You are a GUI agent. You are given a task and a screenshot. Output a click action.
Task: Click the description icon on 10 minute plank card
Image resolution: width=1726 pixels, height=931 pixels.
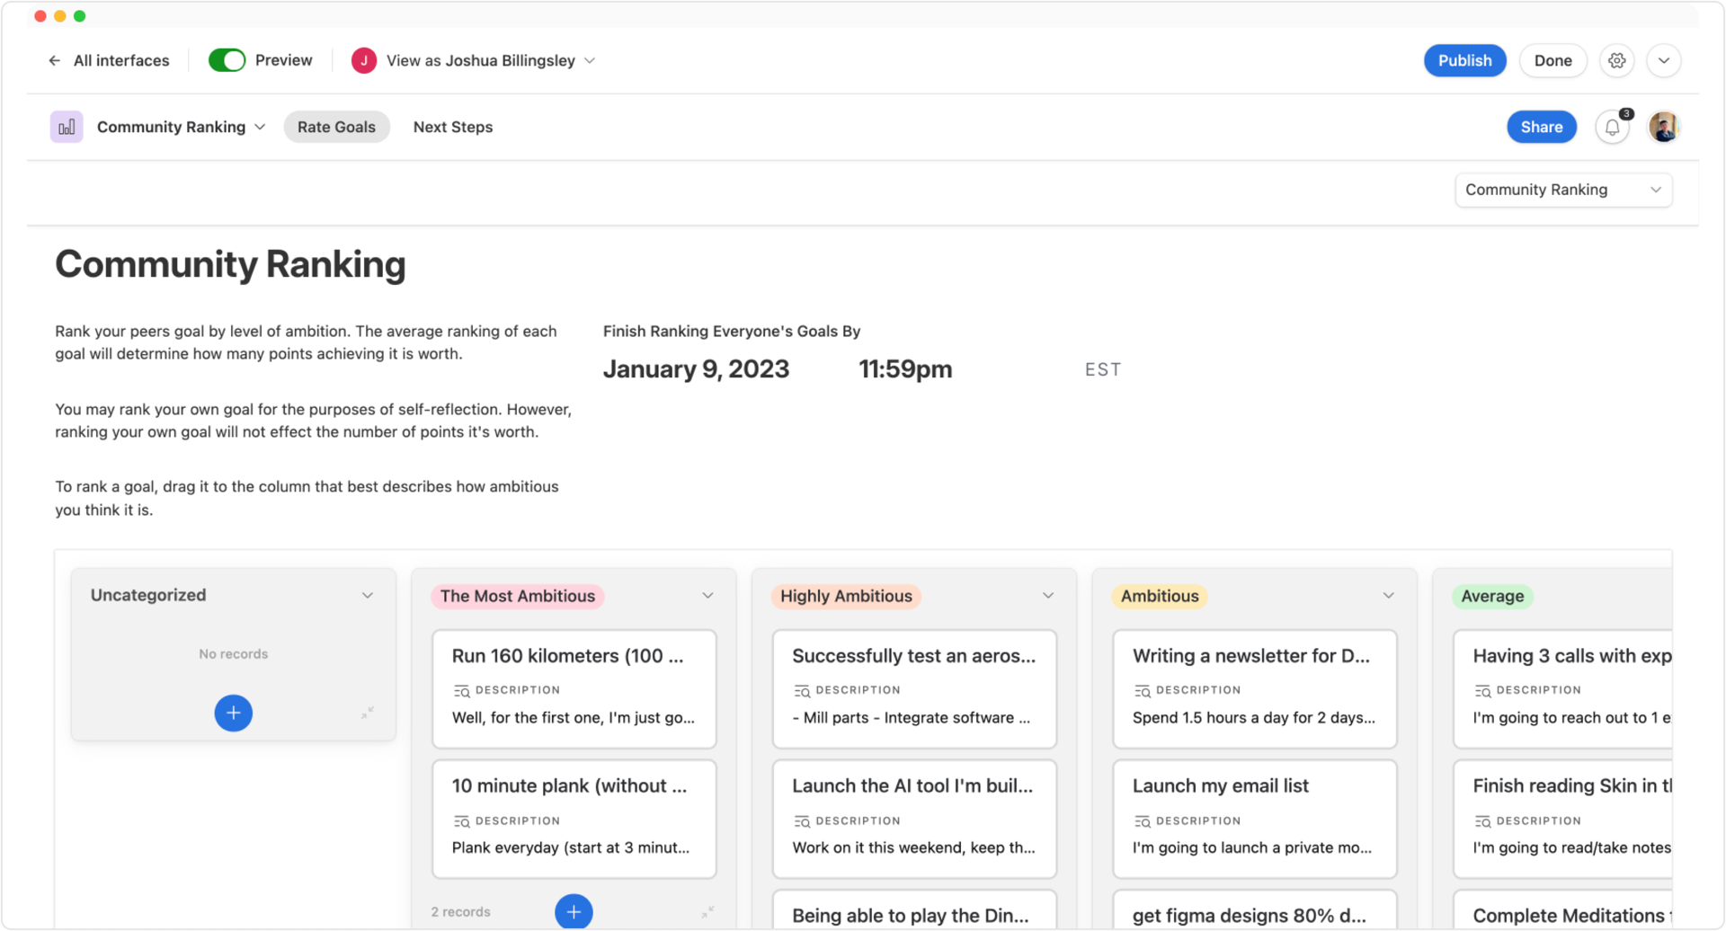coord(461,821)
